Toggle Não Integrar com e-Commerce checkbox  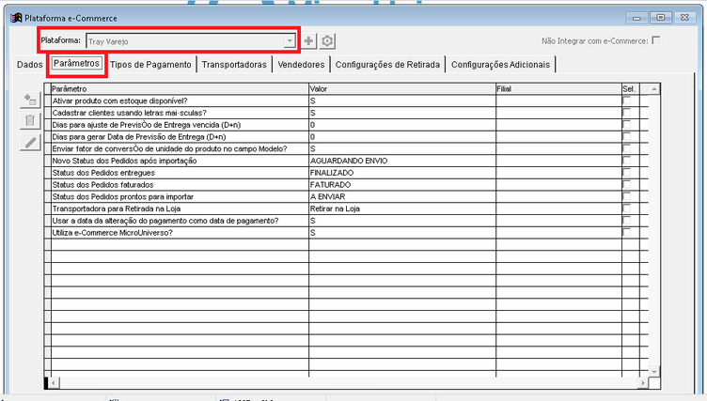click(656, 40)
